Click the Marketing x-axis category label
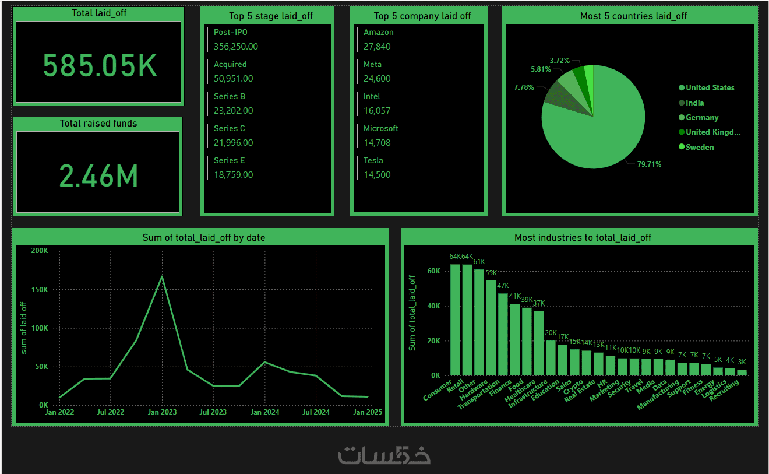The image size is (769, 474). [x=604, y=391]
